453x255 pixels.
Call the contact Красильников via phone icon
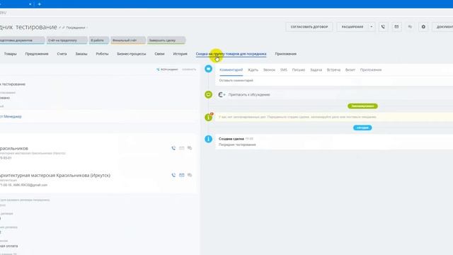coord(173,148)
